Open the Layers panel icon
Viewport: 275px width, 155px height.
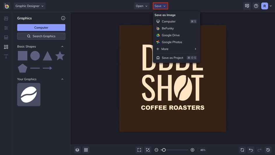point(77,150)
